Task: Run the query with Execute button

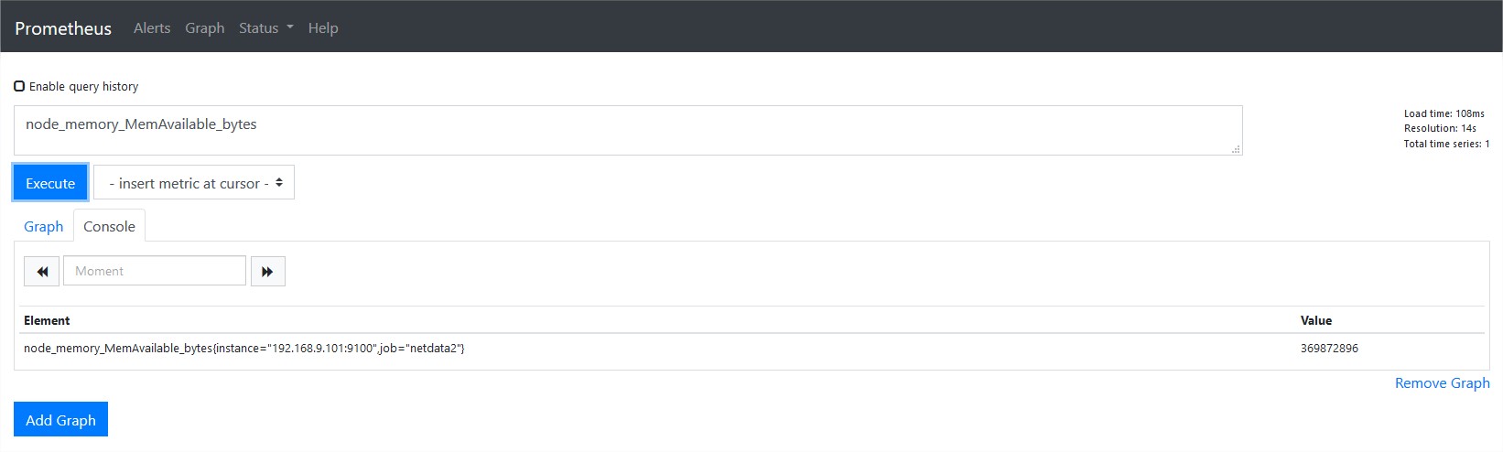Action: [50, 183]
